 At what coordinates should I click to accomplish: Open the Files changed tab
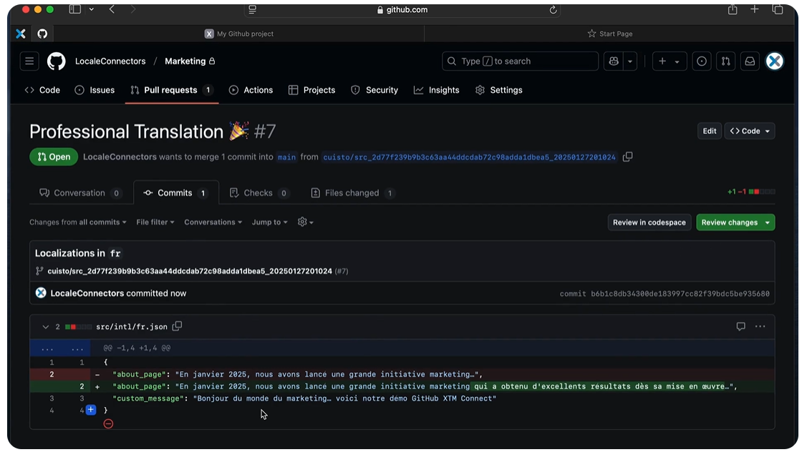(x=352, y=193)
